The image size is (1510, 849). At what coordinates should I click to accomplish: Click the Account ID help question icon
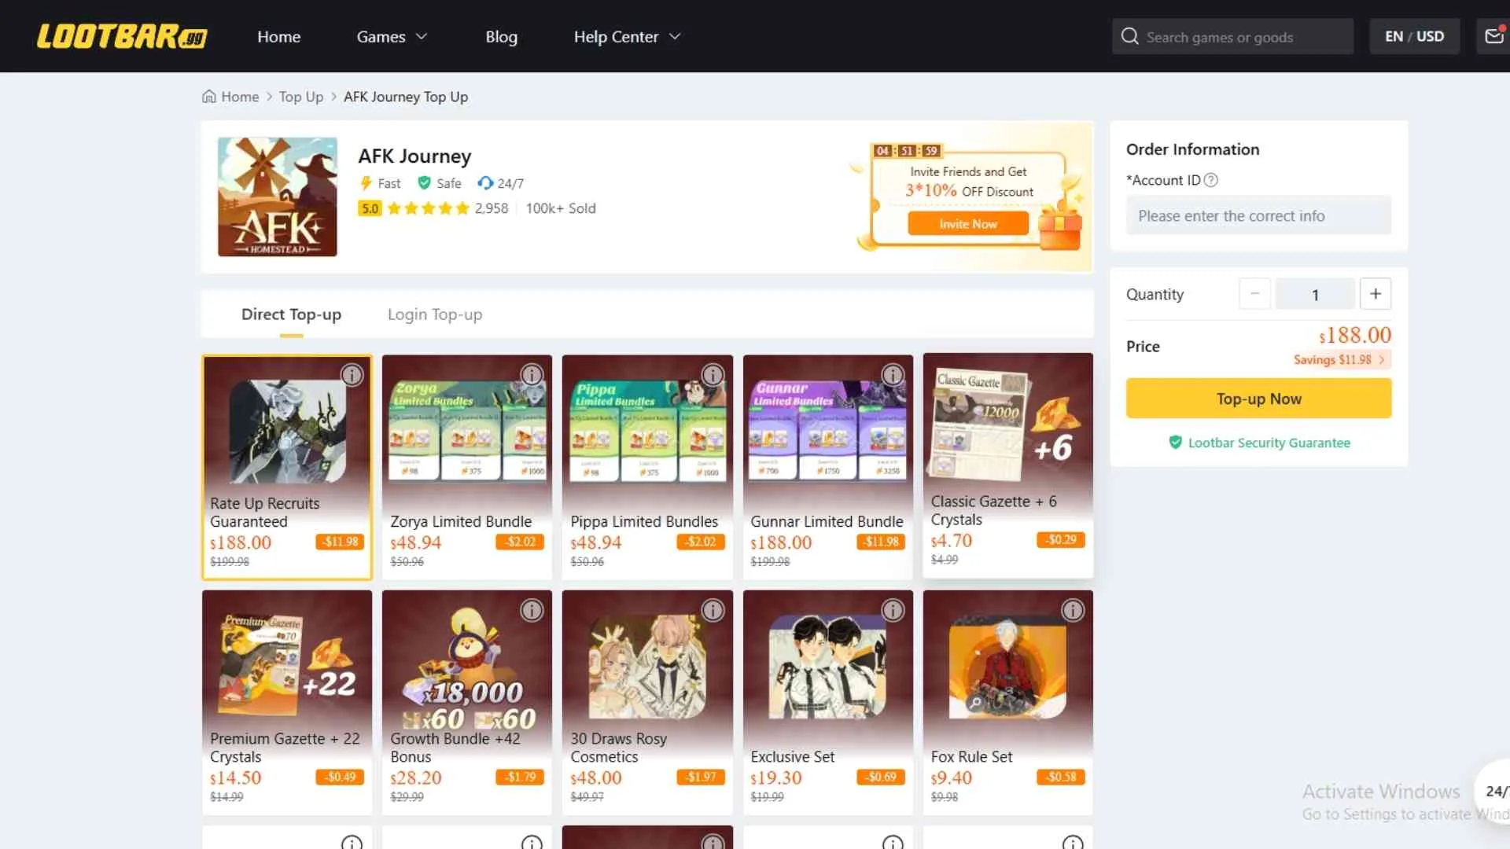click(x=1211, y=180)
